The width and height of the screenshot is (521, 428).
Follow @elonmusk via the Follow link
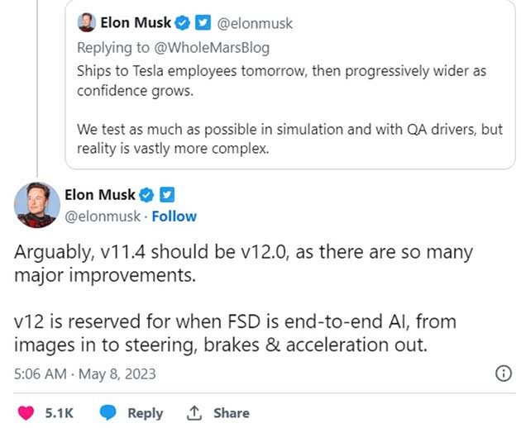click(x=174, y=216)
